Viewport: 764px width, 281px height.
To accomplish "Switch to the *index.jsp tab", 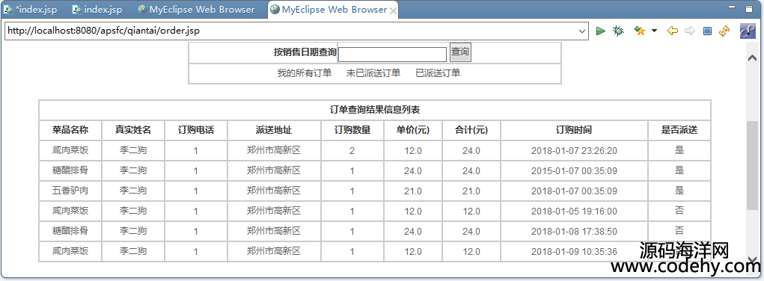I will click(x=31, y=10).
